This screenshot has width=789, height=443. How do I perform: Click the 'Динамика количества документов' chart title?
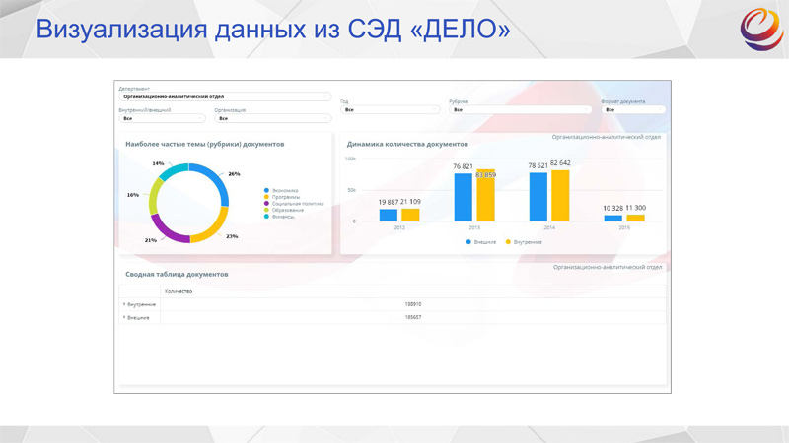407,144
